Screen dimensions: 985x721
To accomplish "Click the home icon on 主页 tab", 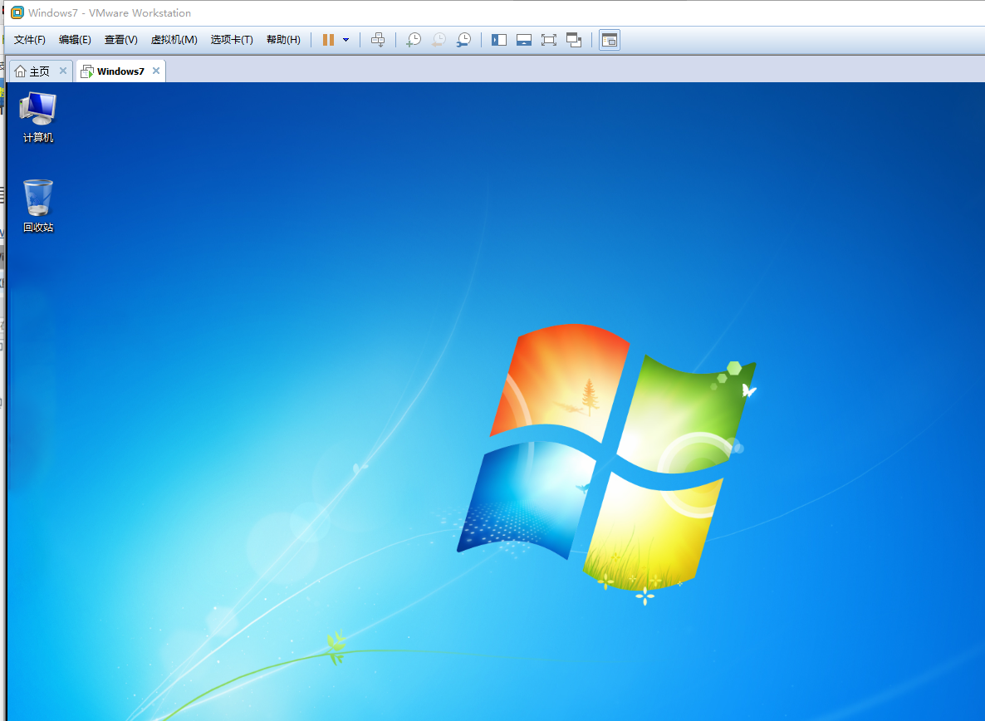I will tap(20, 71).
